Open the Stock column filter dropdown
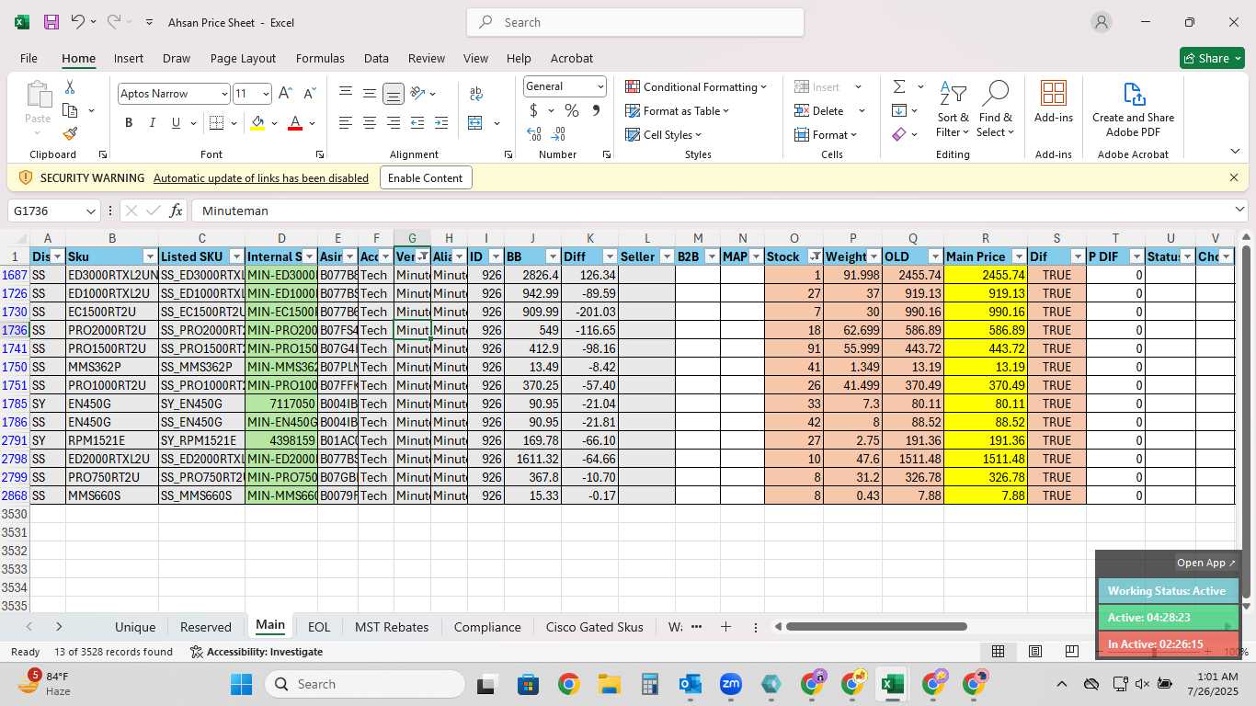The height and width of the screenshot is (706, 1256). 815,256
